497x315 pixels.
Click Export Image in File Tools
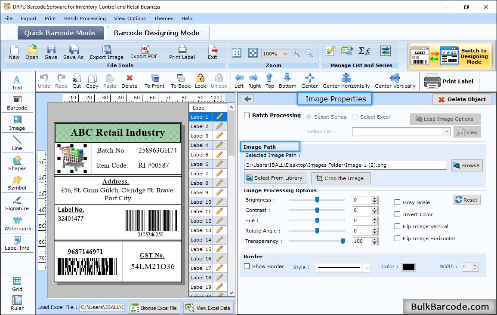[x=107, y=52]
